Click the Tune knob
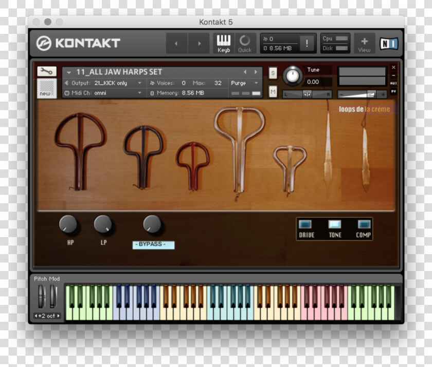Image resolution: width=432 pixels, height=367 pixels. 293,75
